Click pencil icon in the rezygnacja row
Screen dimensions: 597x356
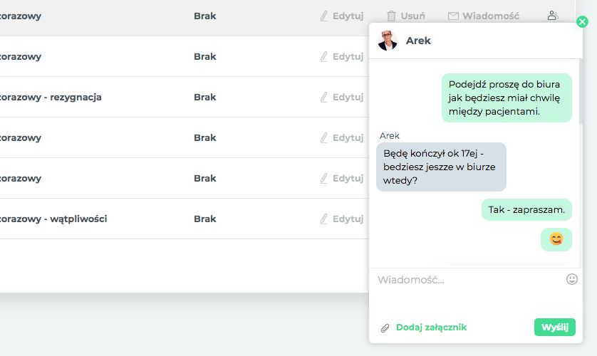(323, 97)
